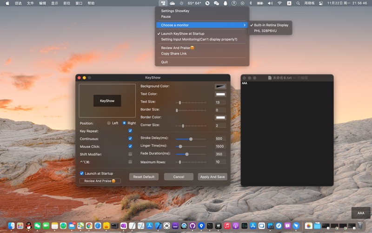Open the volume control in the menu bar
This screenshot has width=372, height=233.
coord(270,3)
